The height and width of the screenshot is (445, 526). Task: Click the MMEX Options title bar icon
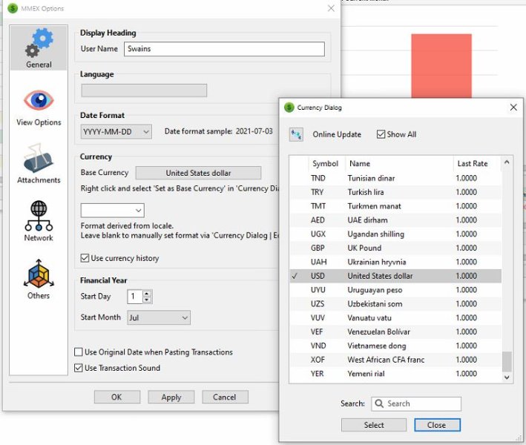click(13, 8)
